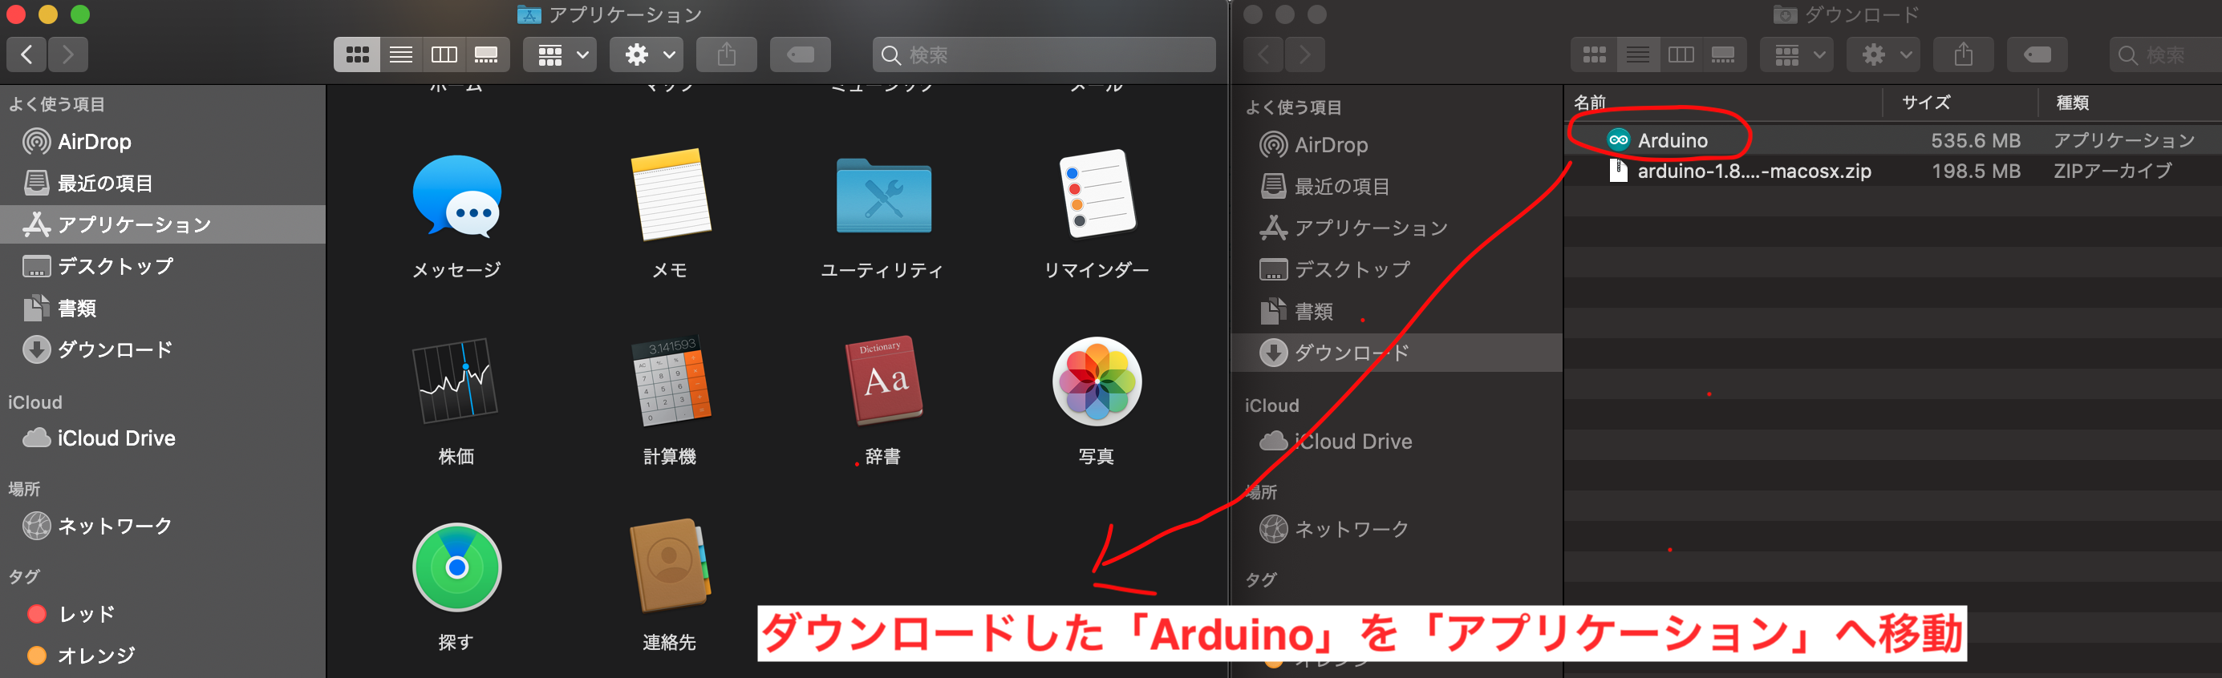Open the gear action menu in Applications window
The height and width of the screenshot is (678, 2222).
647,54
